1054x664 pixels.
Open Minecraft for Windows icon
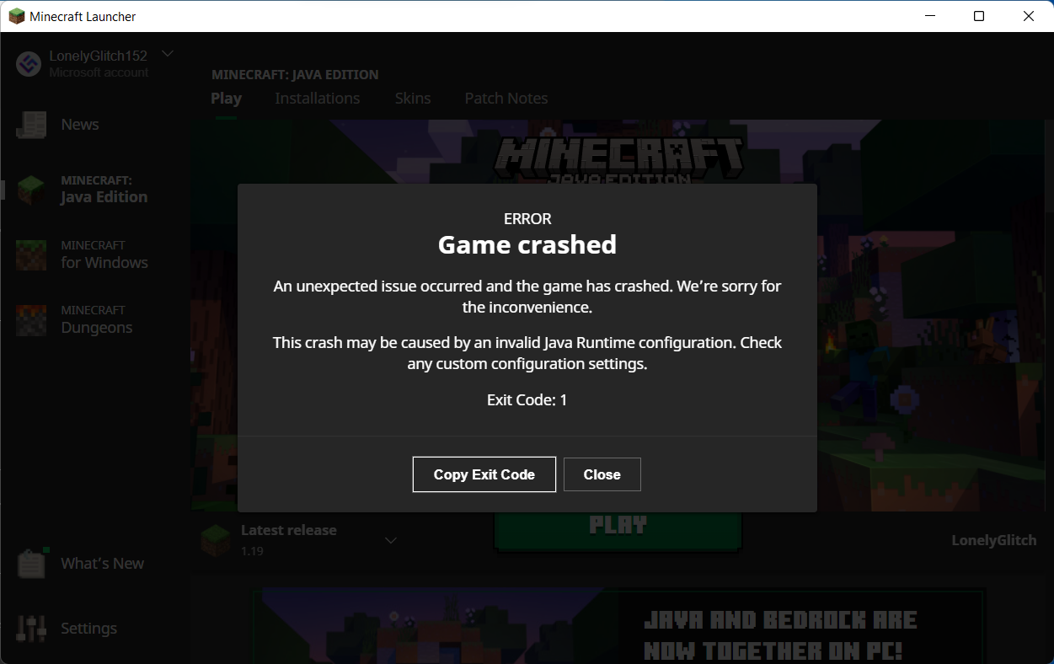(31, 254)
